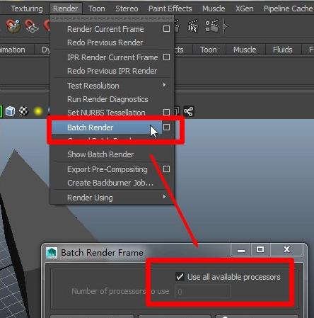314x318 pixels.
Task: Expand Render Using submenu
Action: click(x=112, y=198)
